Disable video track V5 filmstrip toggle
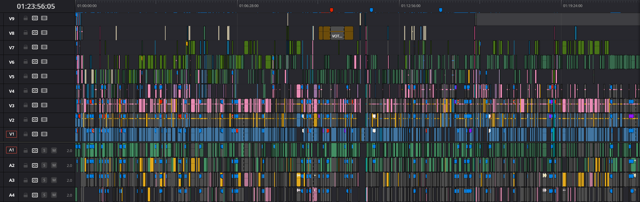This screenshot has width=640, height=202. pyautogui.click(x=44, y=76)
